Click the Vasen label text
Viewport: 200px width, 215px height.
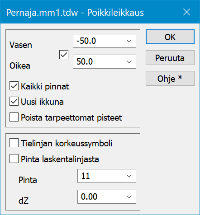tap(21, 45)
